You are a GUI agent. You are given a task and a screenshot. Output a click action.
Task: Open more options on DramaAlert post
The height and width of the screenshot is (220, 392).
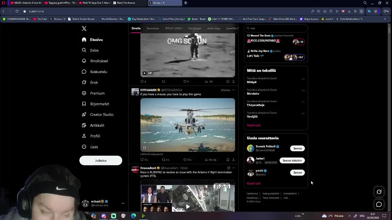pyautogui.click(x=233, y=168)
